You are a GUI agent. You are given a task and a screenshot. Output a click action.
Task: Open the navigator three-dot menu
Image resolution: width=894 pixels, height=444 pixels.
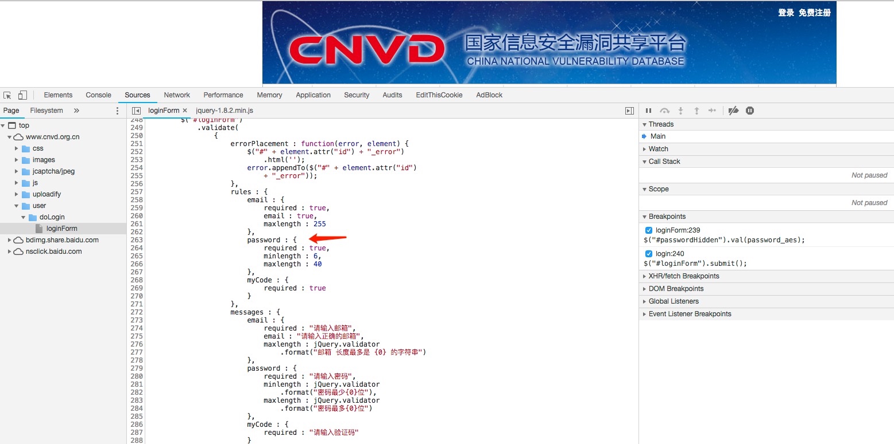118,111
